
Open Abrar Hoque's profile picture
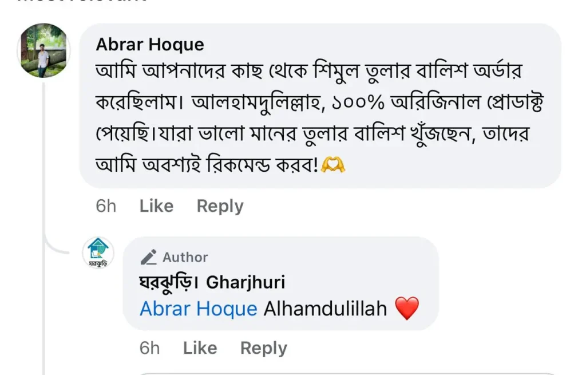tap(44, 51)
